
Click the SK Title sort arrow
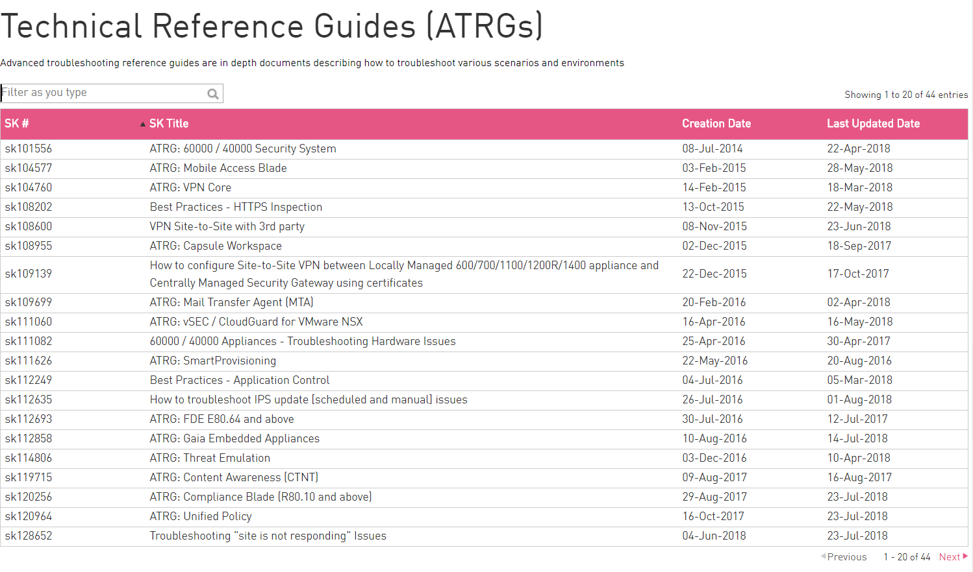point(143,124)
